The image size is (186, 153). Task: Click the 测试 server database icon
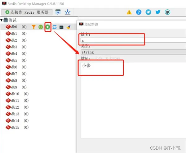tap(6, 20)
